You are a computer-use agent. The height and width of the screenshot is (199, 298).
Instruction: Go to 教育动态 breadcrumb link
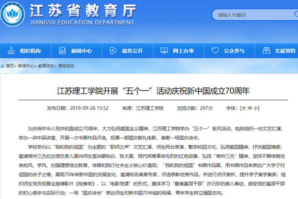[46, 66]
